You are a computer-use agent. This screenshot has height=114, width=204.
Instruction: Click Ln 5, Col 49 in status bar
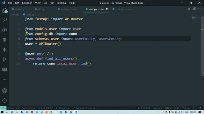tap(144, 108)
